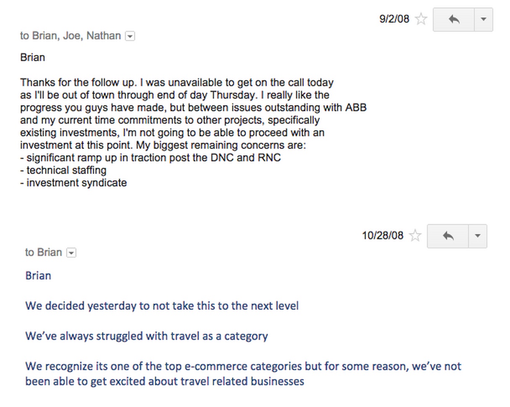
Task: Click the 9/2/08 date stamp
Action: tap(394, 19)
